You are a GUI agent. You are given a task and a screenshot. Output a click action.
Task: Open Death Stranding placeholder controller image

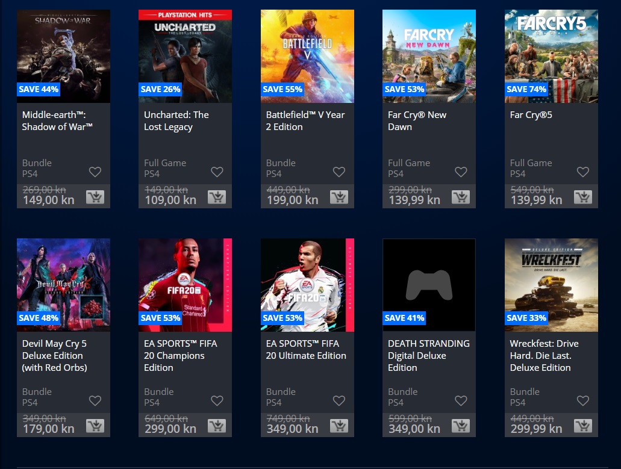[x=429, y=285]
